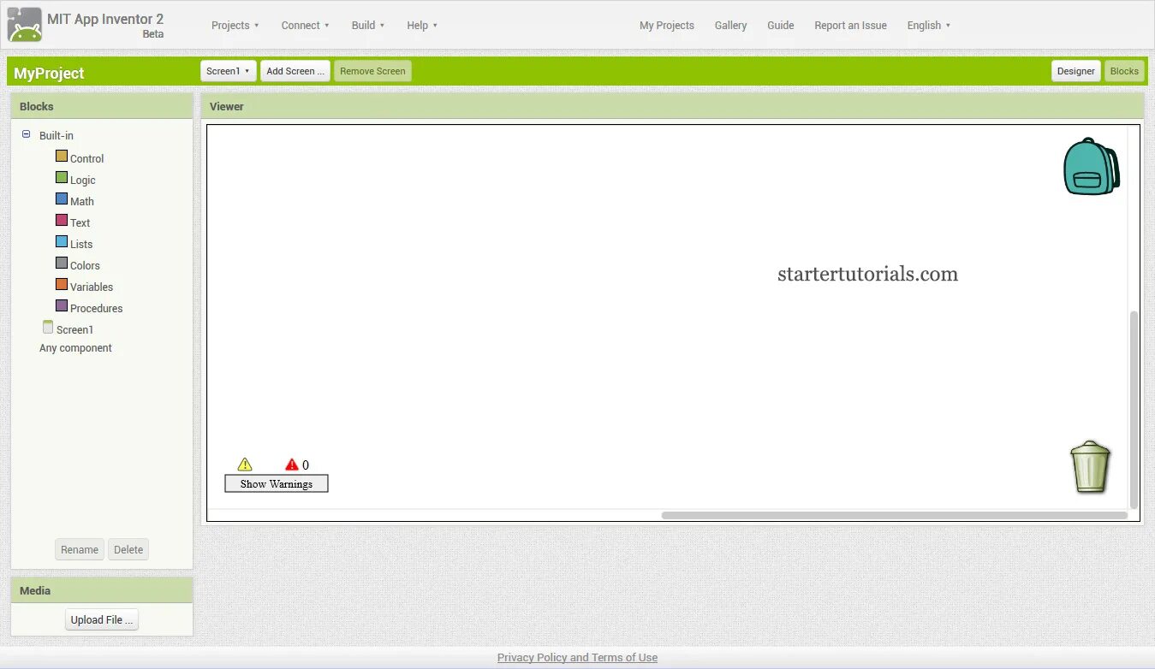Open the Gallery
This screenshot has width=1155, height=669.
pyautogui.click(x=730, y=26)
